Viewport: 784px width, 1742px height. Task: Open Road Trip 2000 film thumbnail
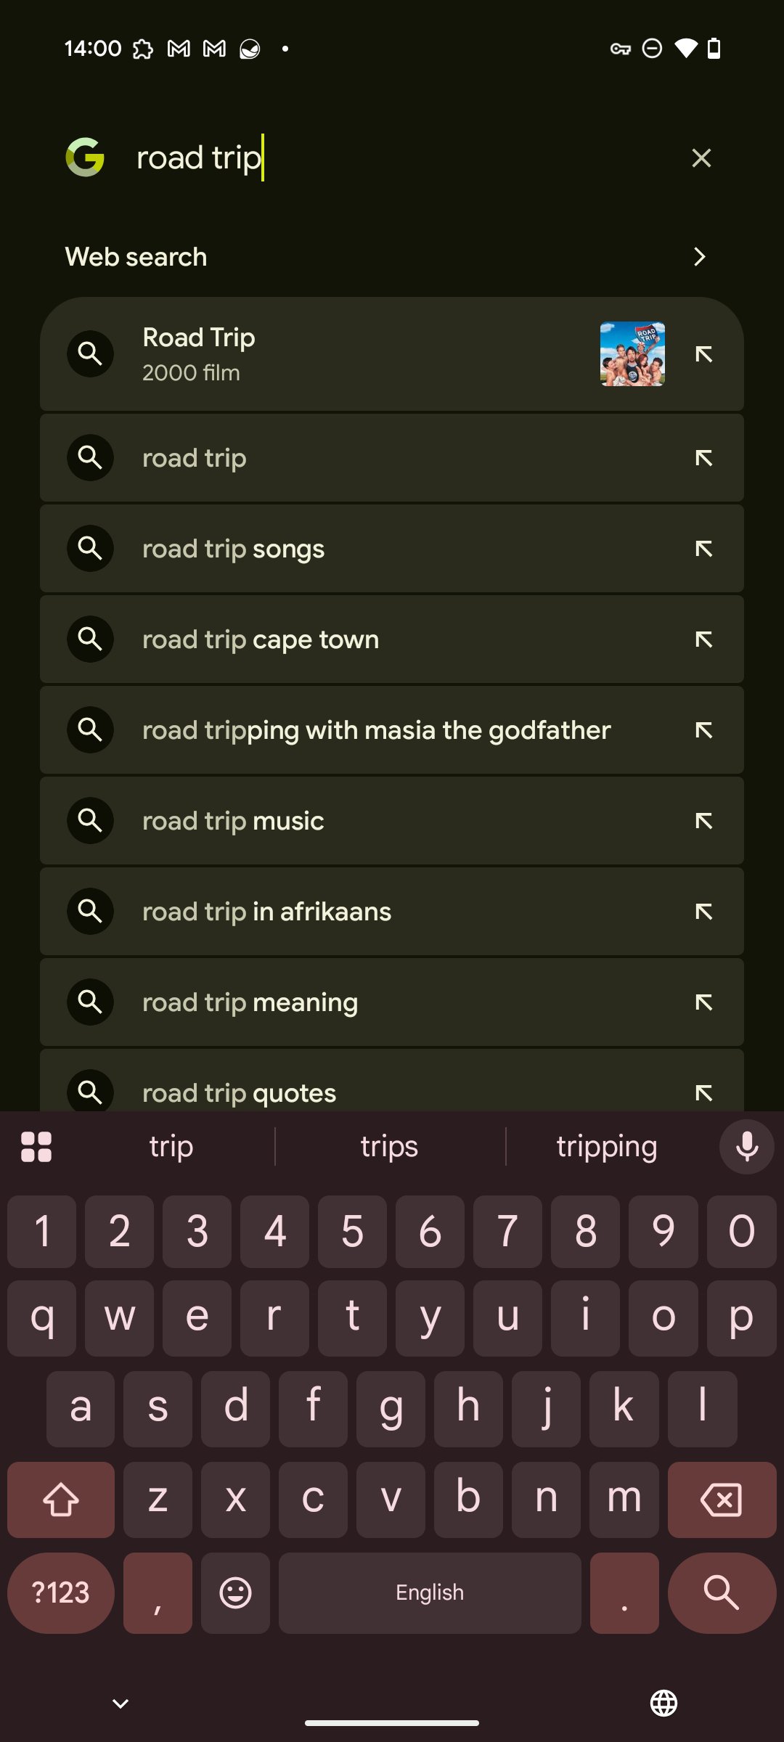[x=632, y=354]
